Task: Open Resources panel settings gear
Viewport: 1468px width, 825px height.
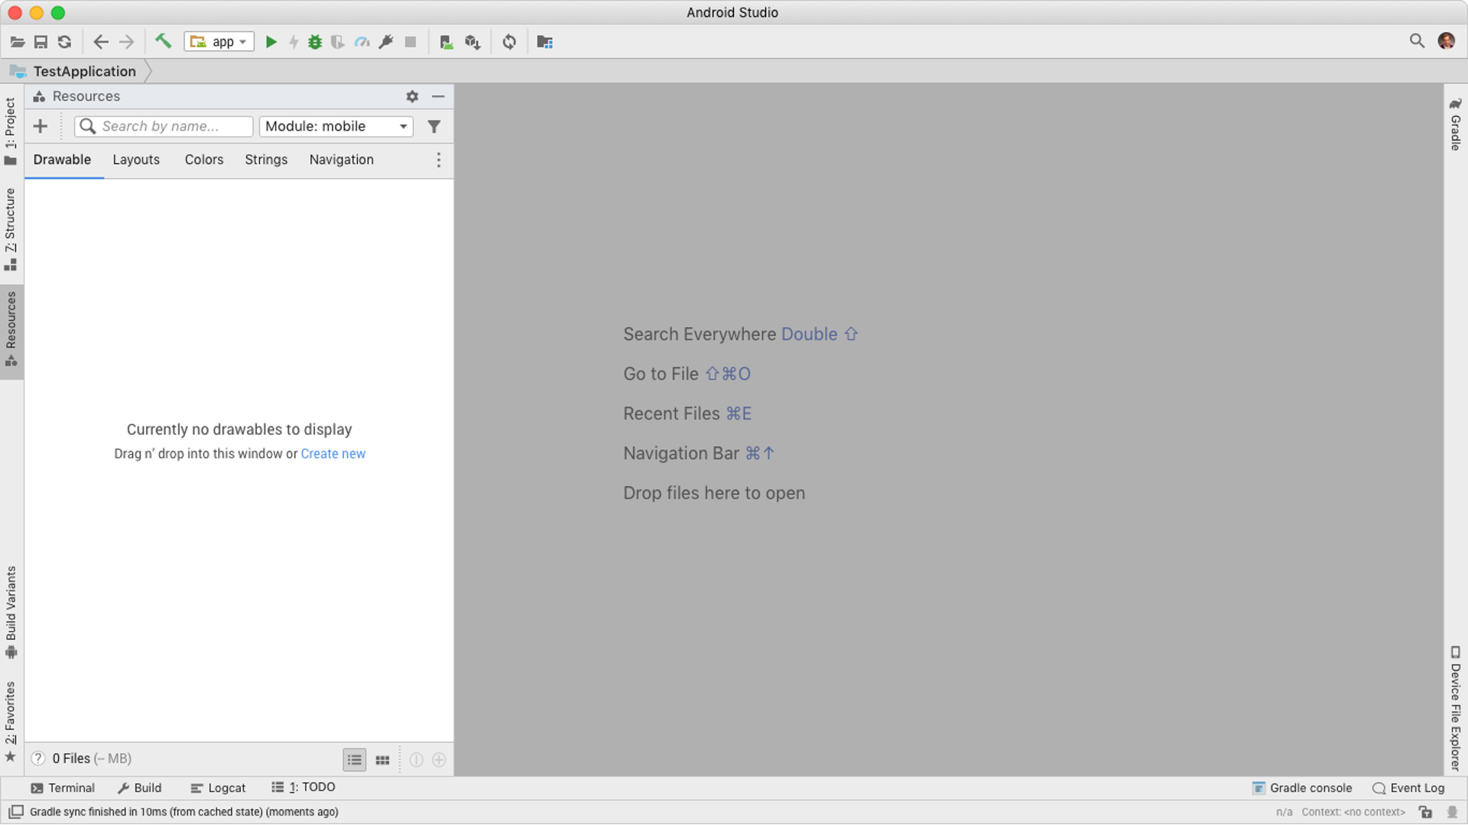Action: pos(412,96)
